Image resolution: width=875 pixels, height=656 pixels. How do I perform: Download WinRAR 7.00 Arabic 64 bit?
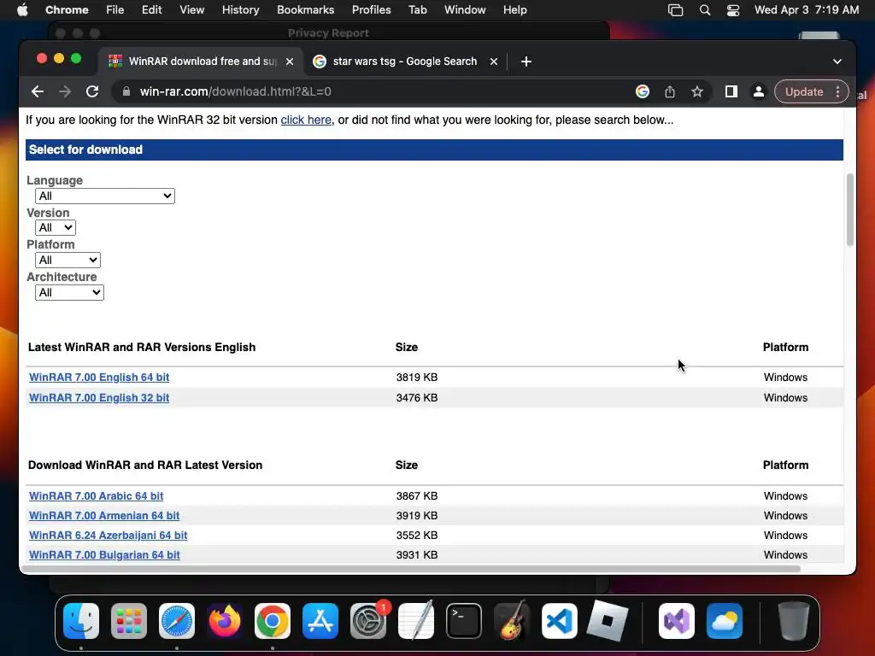tap(96, 496)
